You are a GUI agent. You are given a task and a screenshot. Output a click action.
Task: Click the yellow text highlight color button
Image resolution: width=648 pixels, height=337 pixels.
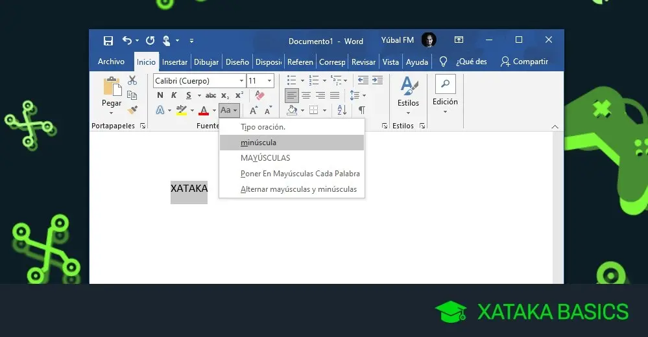(182, 110)
